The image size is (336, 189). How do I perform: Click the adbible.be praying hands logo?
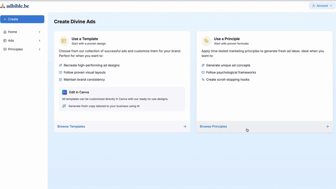coord(3,6)
